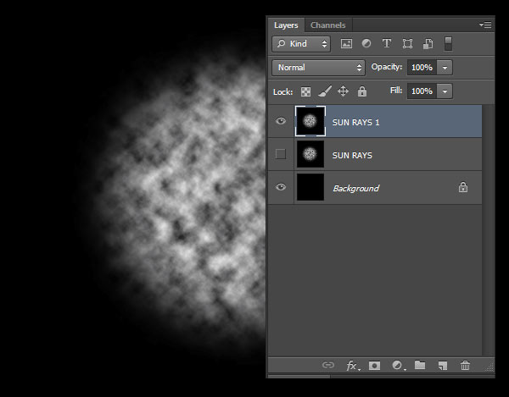This screenshot has height=397, width=509.
Task: Click the lock position move icon
Action: (344, 91)
